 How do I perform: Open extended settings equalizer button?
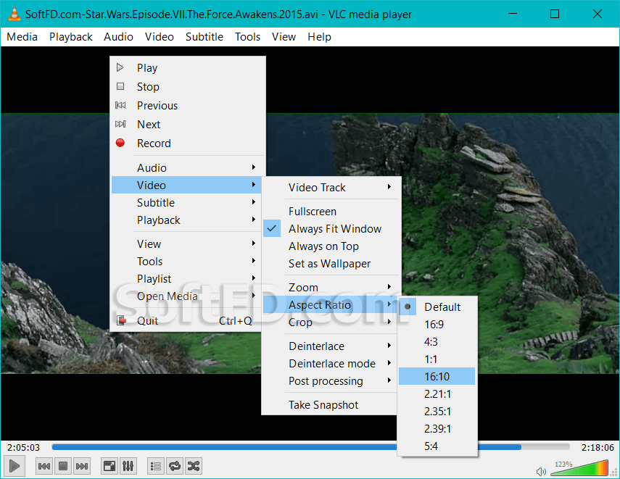click(x=128, y=467)
